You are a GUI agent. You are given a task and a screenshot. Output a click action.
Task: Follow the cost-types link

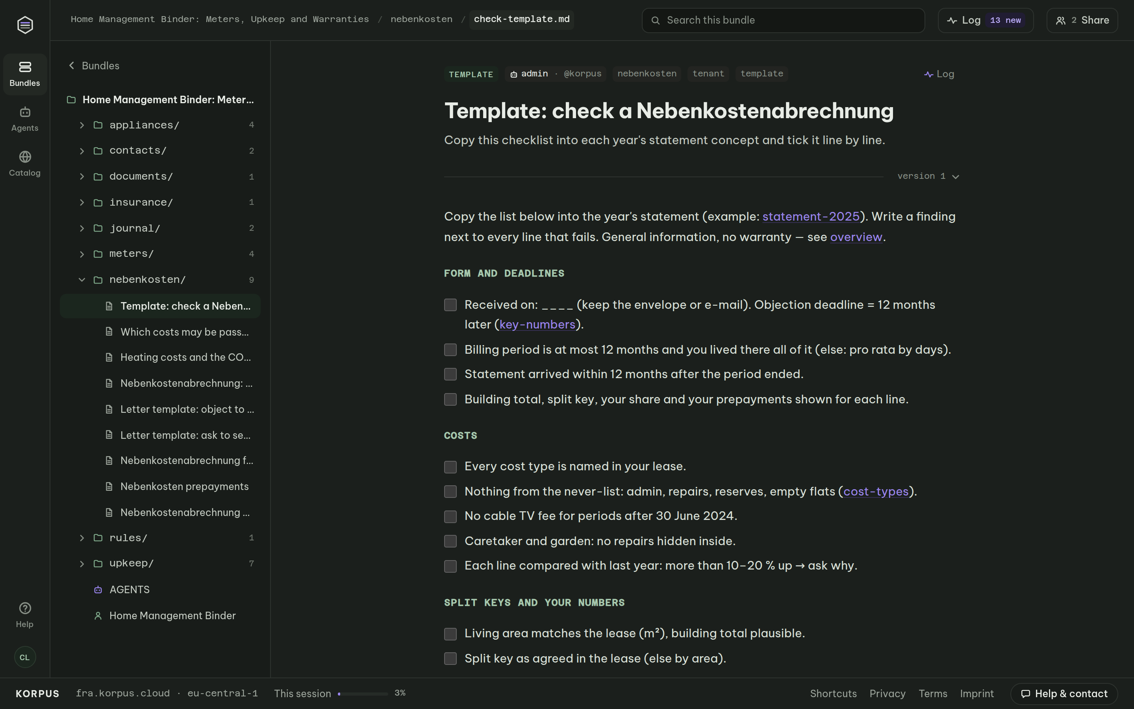tap(876, 492)
